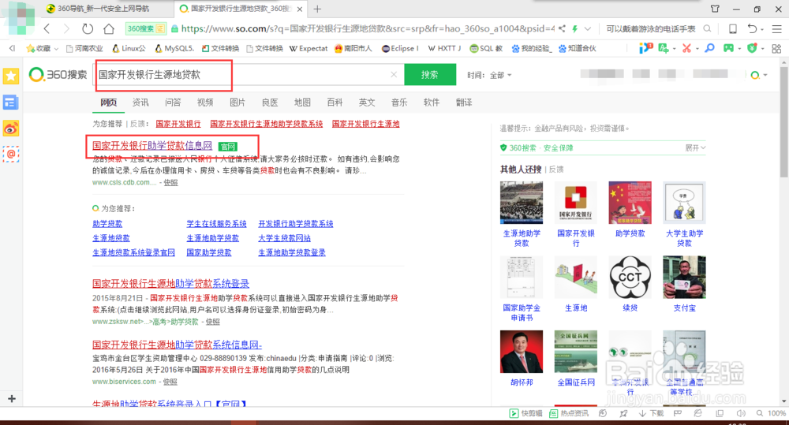The image size is (789, 425).
Task: Open the Eclipse bookmark
Action: pyautogui.click(x=400, y=48)
